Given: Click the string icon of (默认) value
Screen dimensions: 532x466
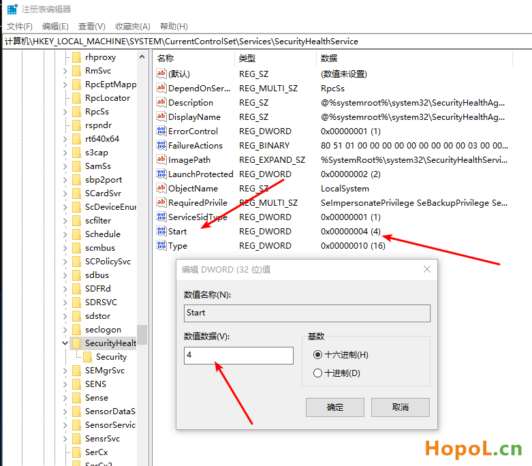Looking at the screenshot, I should click(161, 74).
